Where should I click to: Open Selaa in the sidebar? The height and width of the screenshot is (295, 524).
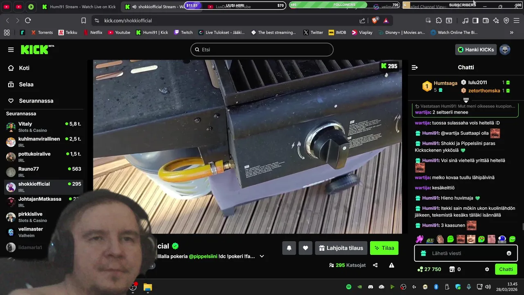[44, 84]
